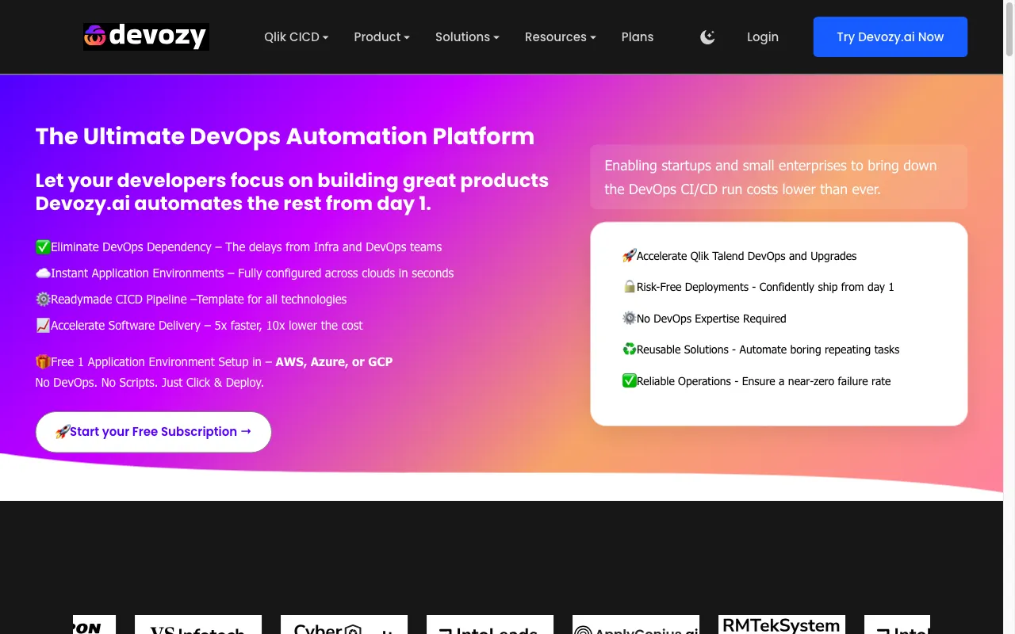
Task: Click 'Reusable Solutions - Automate boring repeating tasks' text
Action: tap(768, 349)
